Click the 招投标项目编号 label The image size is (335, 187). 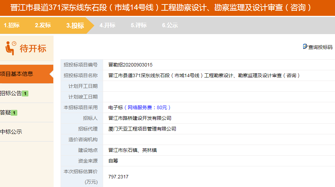[x=81, y=65]
